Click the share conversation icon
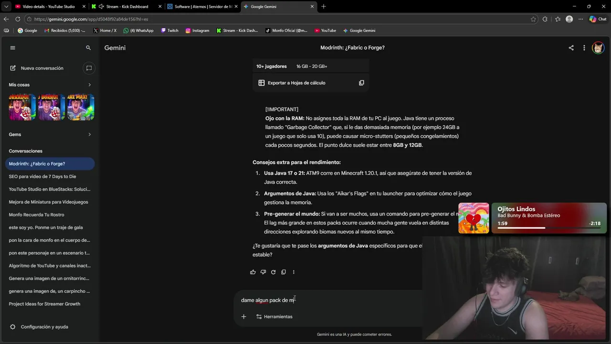Screen dimensions: 611x344 coord(571,48)
